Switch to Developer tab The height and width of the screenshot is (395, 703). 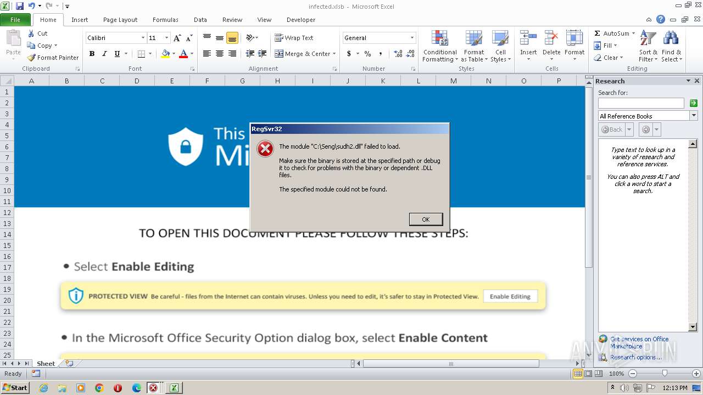[301, 20]
